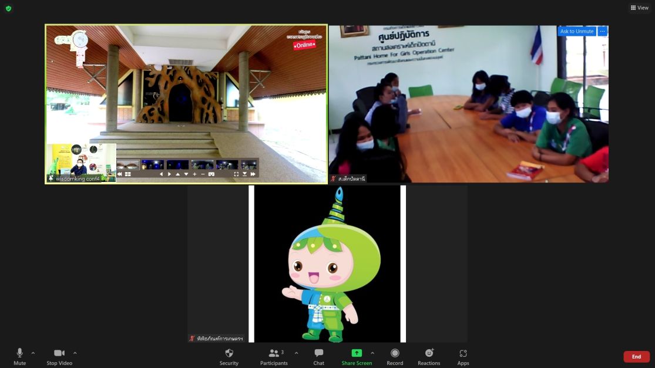Tilt the panorama up with up arrow

tap(177, 174)
